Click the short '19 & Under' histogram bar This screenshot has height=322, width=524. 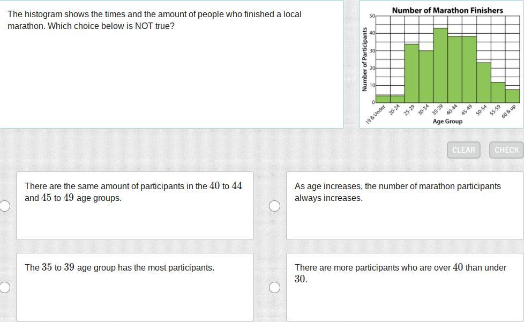pyautogui.click(x=383, y=99)
